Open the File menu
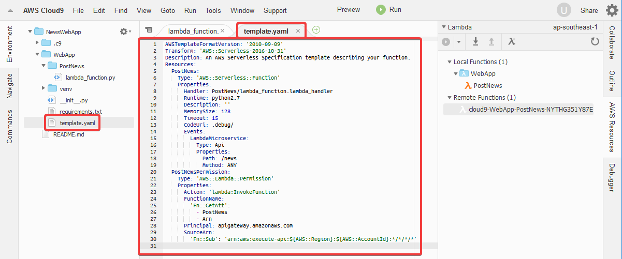 coord(78,10)
